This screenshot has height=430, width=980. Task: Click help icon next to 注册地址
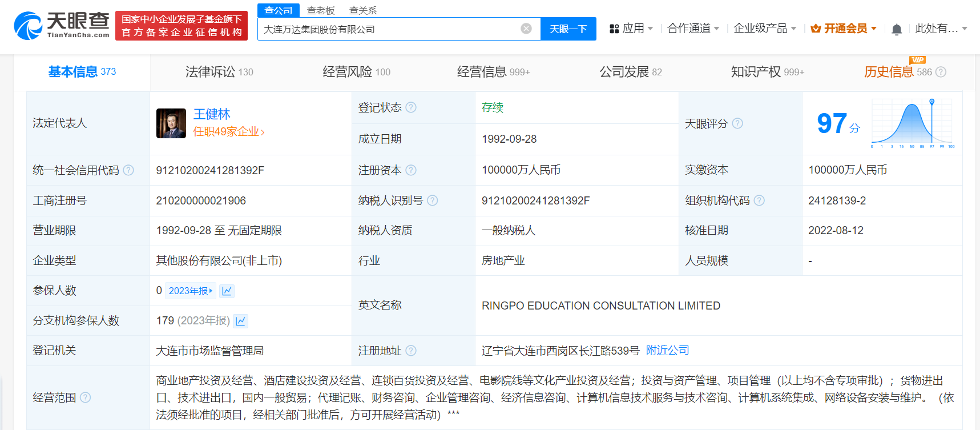[x=411, y=351]
